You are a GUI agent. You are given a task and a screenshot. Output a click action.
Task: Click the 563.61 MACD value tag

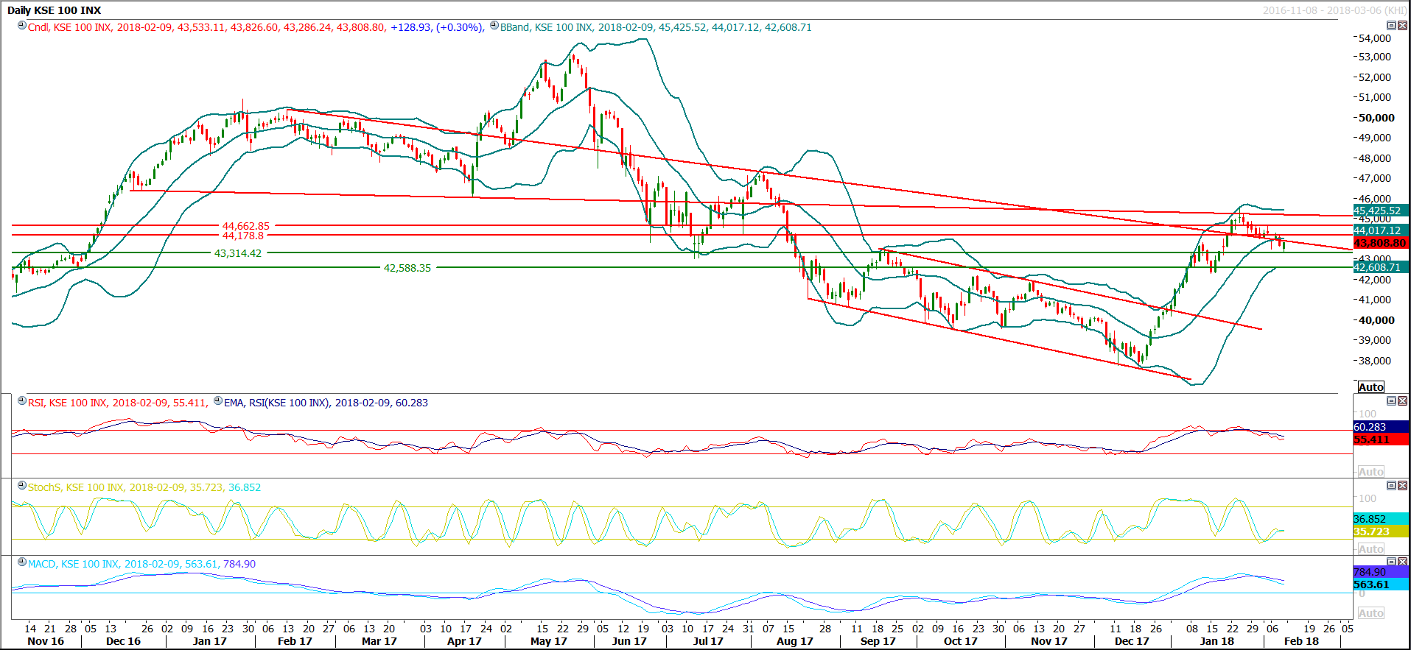pyautogui.click(x=1381, y=584)
